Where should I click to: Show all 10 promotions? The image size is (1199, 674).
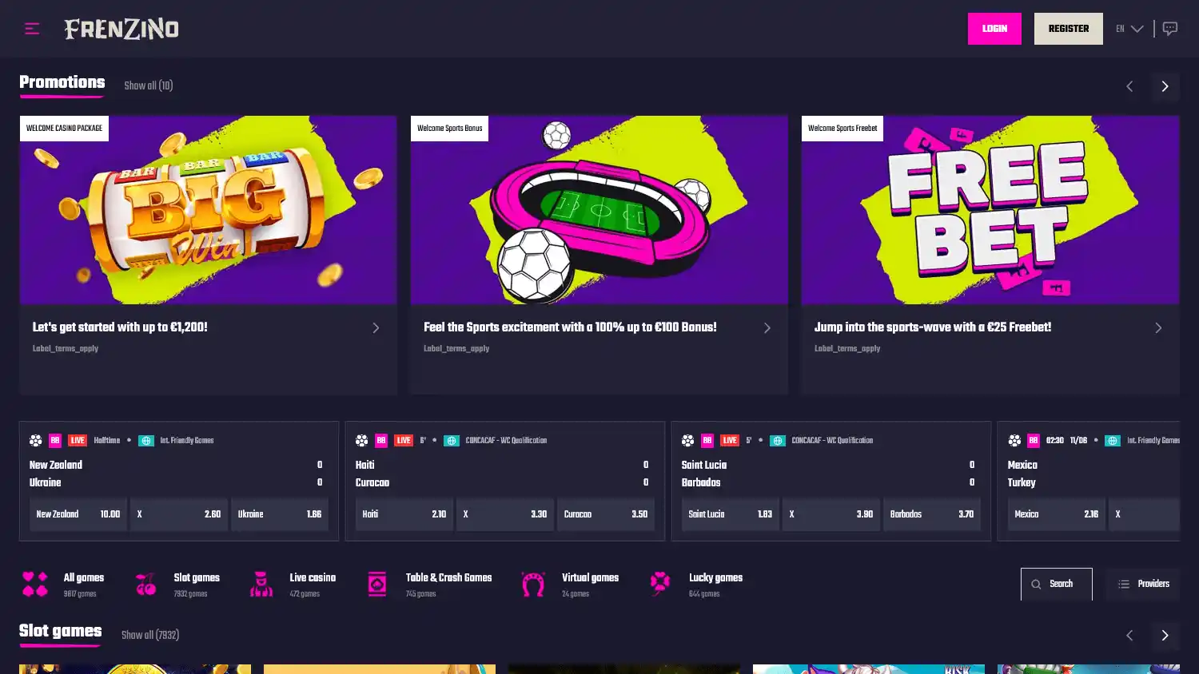click(149, 86)
